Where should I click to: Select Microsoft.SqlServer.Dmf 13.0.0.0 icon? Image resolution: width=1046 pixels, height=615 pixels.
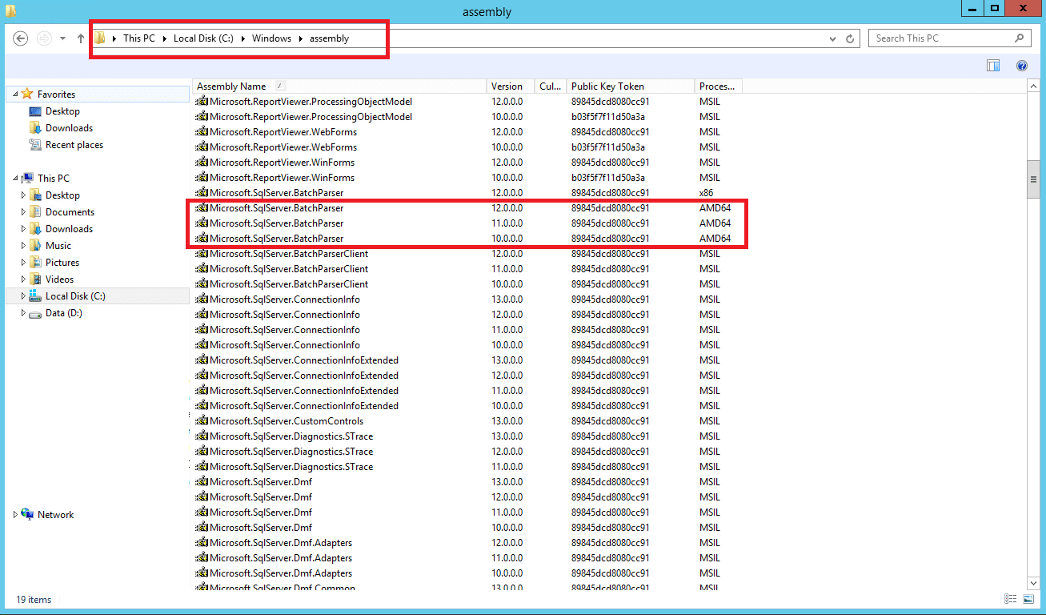pyautogui.click(x=202, y=482)
